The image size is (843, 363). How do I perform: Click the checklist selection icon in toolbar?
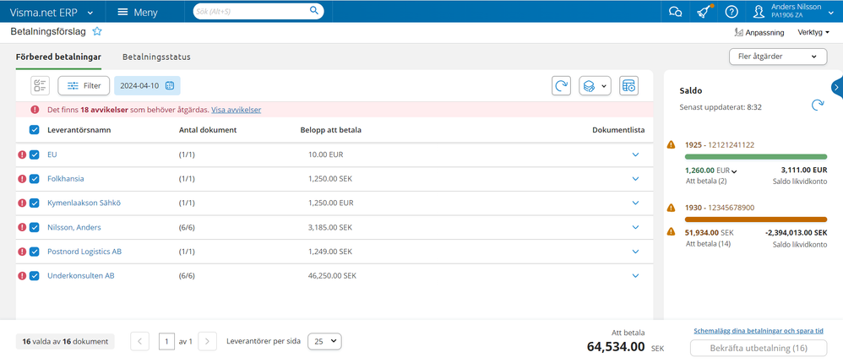[40, 85]
